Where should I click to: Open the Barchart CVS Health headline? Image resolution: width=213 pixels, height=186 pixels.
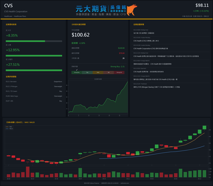click(x=148, y=72)
